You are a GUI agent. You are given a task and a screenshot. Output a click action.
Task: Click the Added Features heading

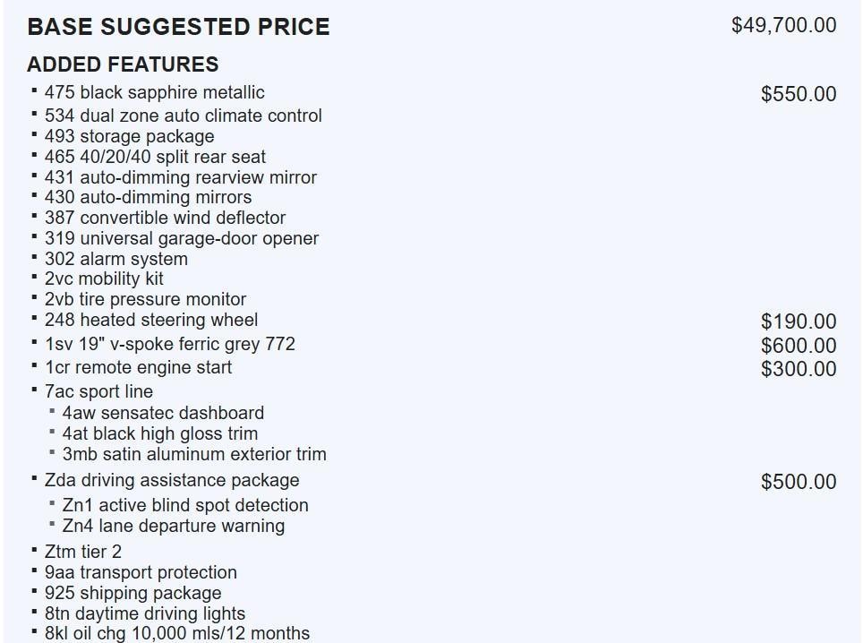(x=123, y=64)
